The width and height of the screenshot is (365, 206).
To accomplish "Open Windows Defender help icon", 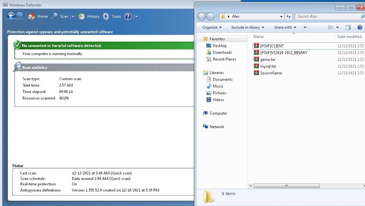I will click(128, 16).
